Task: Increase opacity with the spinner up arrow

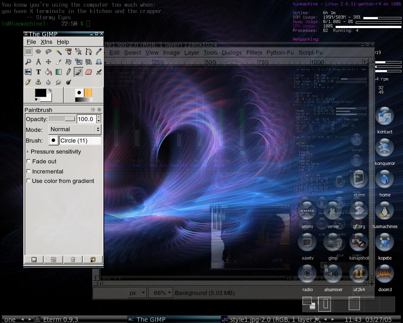Action: pos(99,117)
